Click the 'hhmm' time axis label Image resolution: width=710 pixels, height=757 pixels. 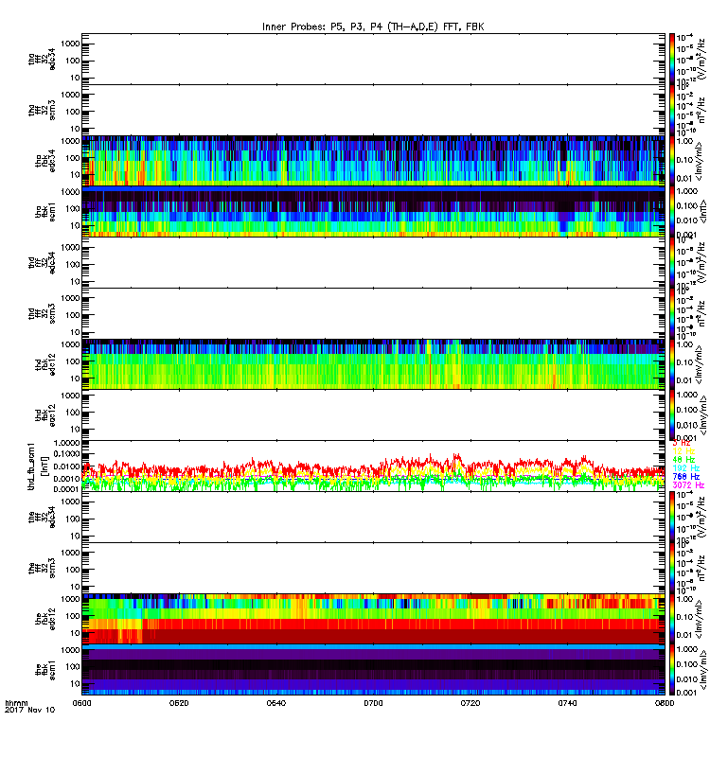(16, 703)
